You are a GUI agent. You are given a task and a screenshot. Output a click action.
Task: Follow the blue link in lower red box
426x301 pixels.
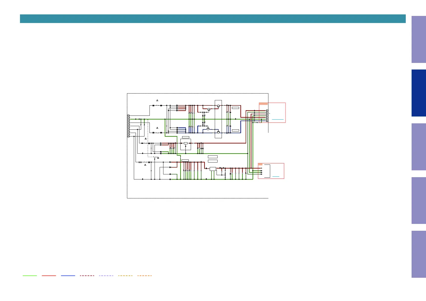(276, 176)
